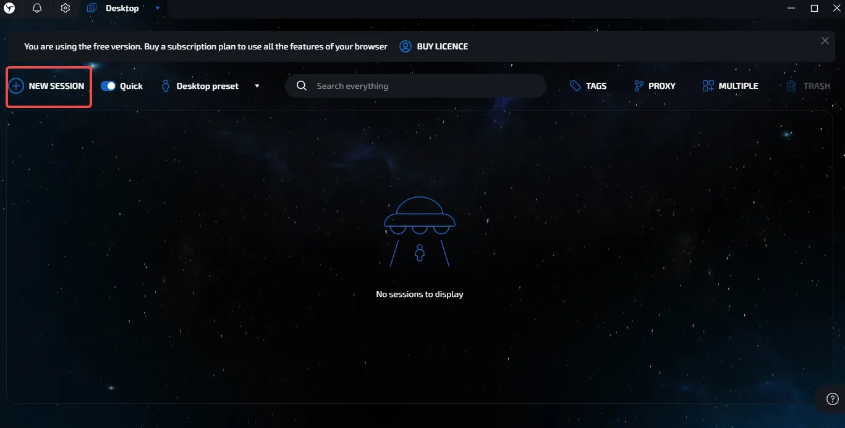The height and width of the screenshot is (428, 845).
Task: Click the browser logo icon in title bar
Action: pos(9,9)
